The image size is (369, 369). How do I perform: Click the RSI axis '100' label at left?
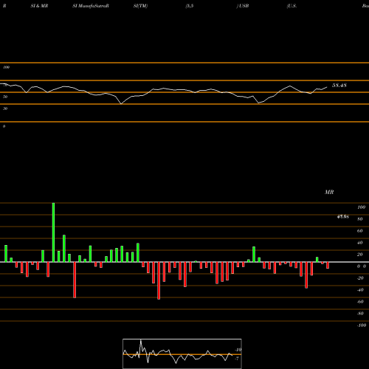tap(6, 67)
